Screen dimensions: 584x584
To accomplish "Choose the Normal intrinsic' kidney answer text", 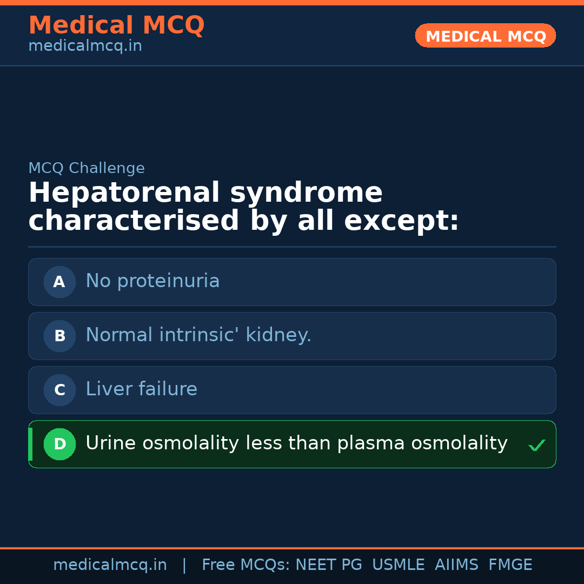I will 198,335.
